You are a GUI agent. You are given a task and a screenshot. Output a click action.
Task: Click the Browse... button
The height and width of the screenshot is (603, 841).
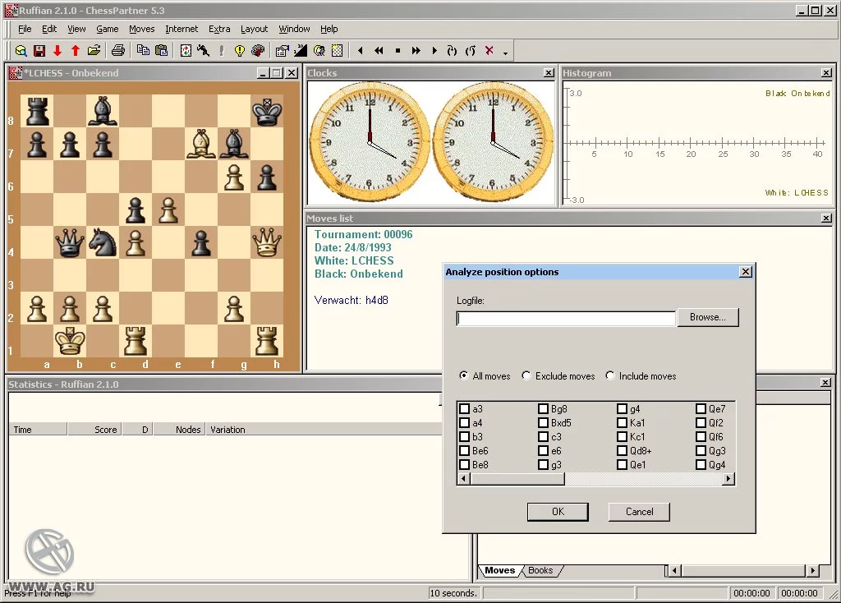click(x=708, y=317)
